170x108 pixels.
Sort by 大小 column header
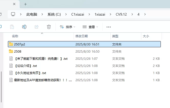point(146,36)
